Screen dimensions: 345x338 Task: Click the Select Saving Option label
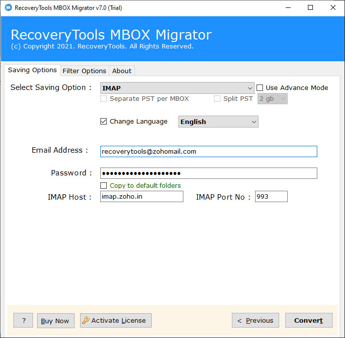[x=51, y=87]
